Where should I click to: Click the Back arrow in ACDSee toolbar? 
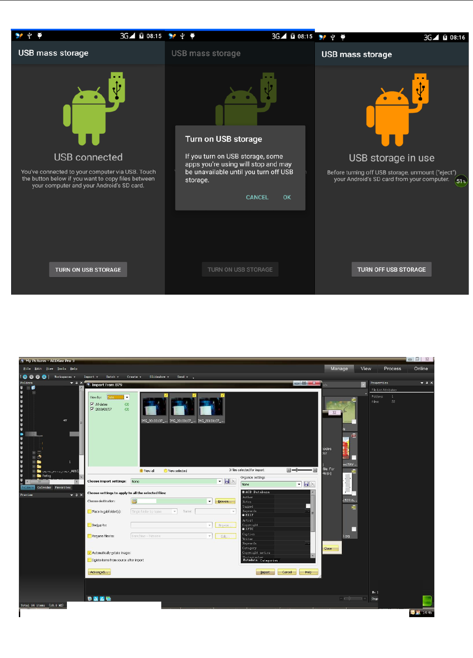coord(31,377)
